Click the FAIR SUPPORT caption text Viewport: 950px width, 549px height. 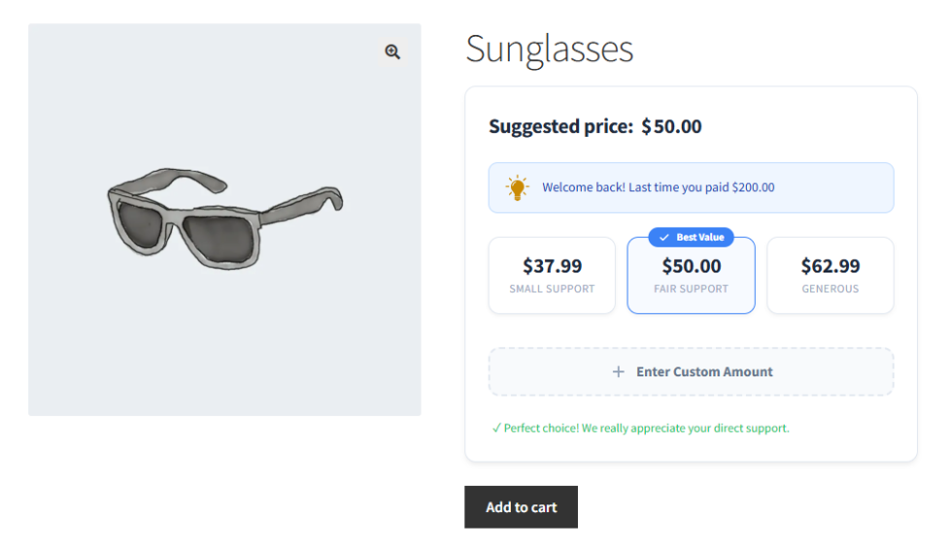691,289
